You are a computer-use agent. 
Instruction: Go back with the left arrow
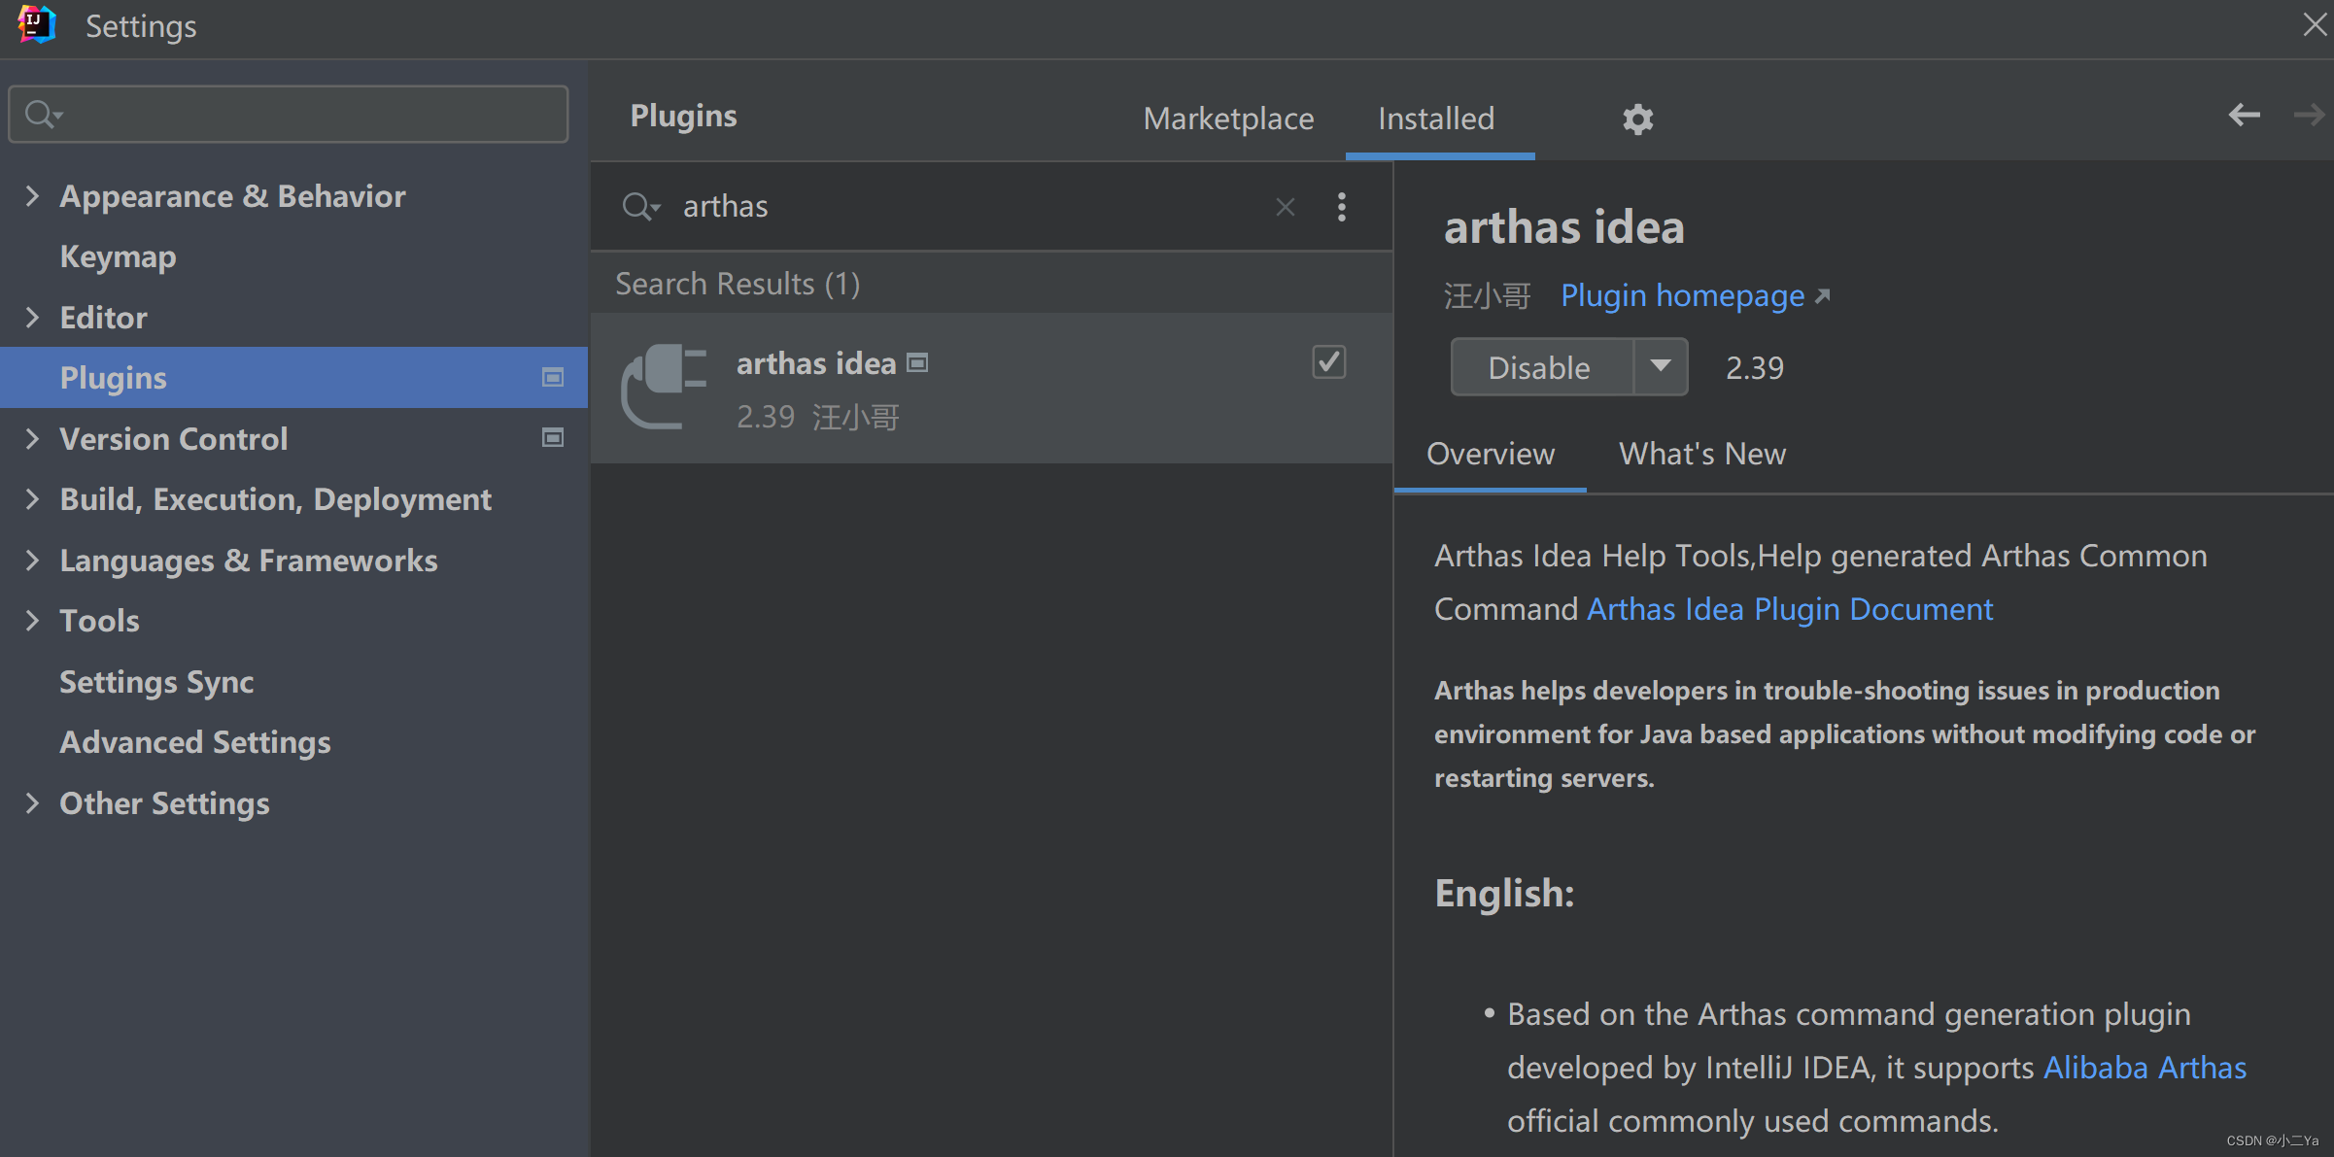(2244, 116)
